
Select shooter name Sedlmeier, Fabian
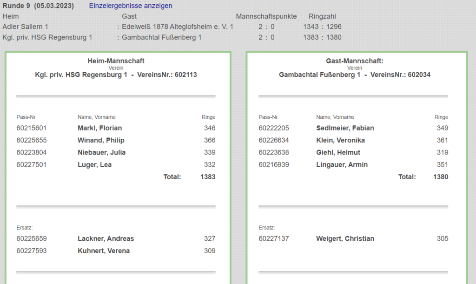pyautogui.click(x=345, y=128)
